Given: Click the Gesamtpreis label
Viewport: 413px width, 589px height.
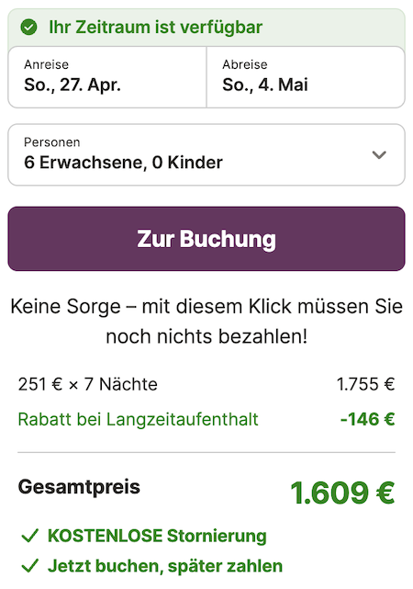Looking at the screenshot, I should (x=79, y=487).
